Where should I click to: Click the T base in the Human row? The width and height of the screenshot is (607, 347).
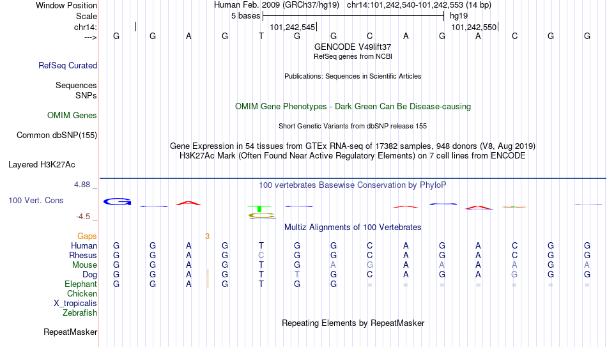coord(261,245)
